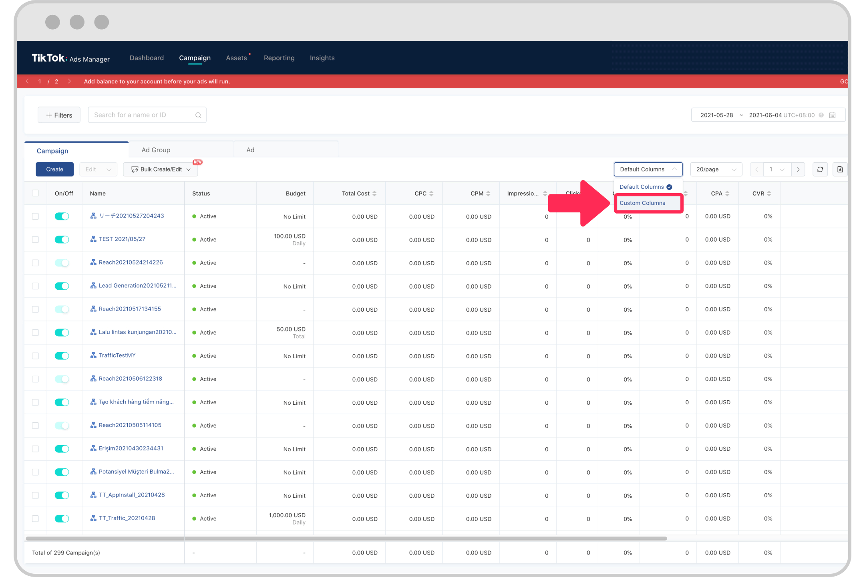Open the 20/page dropdown
Screen dimensions: 865x577
click(716, 169)
